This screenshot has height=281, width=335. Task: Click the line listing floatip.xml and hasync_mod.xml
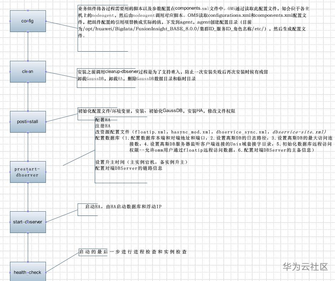211,132
